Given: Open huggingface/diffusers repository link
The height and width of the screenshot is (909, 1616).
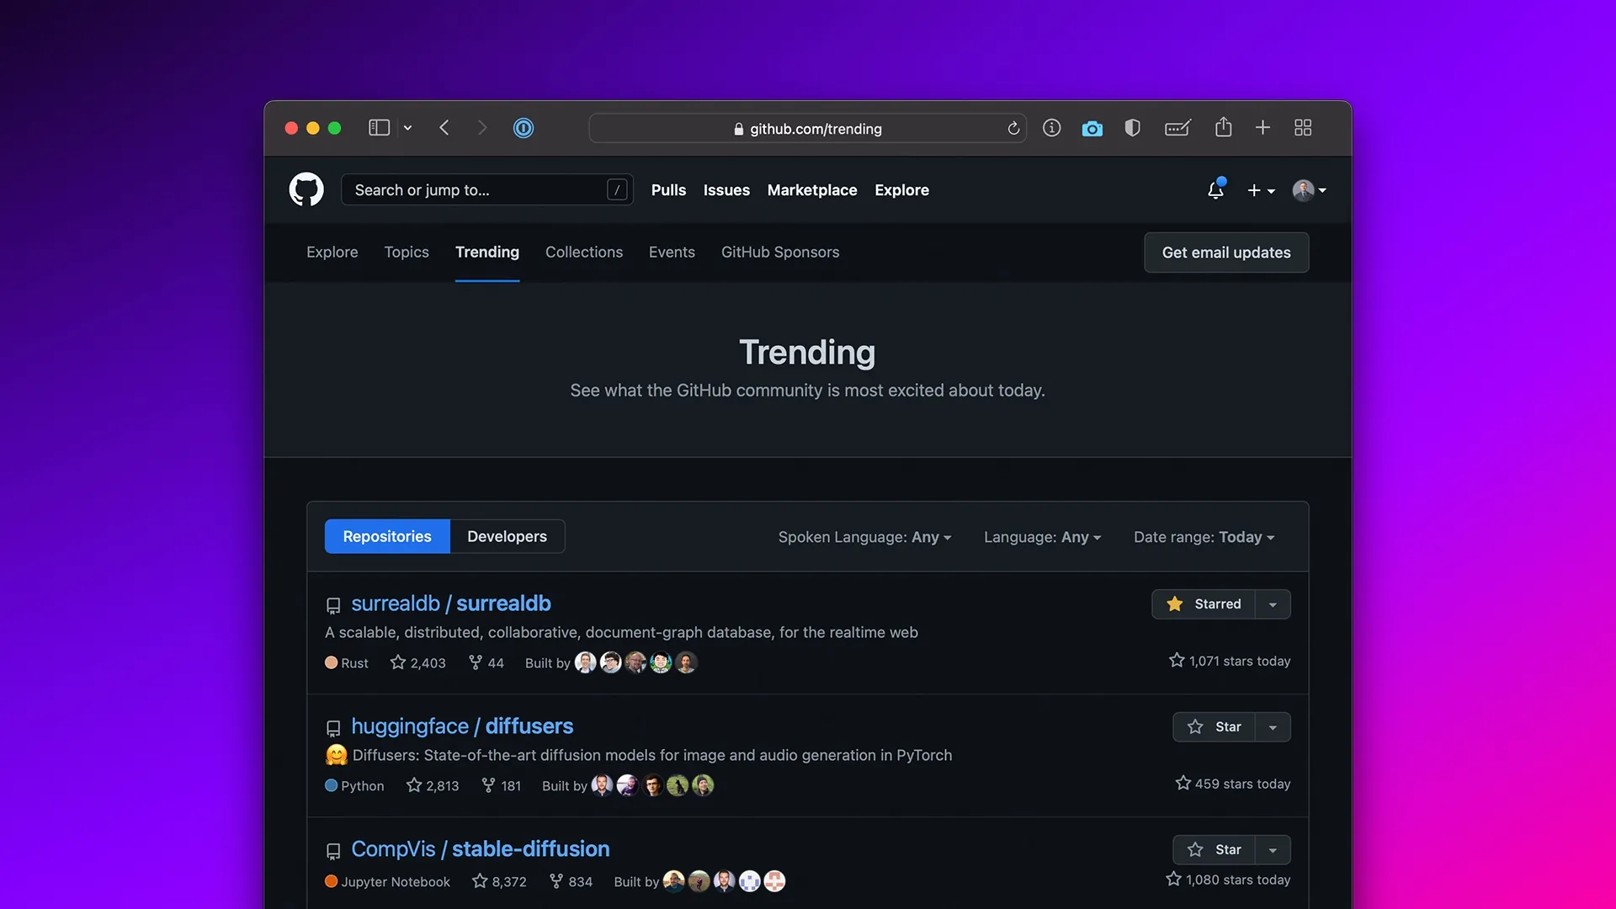Looking at the screenshot, I should [x=462, y=726].
